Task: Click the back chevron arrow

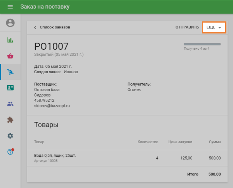Action: (x=35, y=28)
